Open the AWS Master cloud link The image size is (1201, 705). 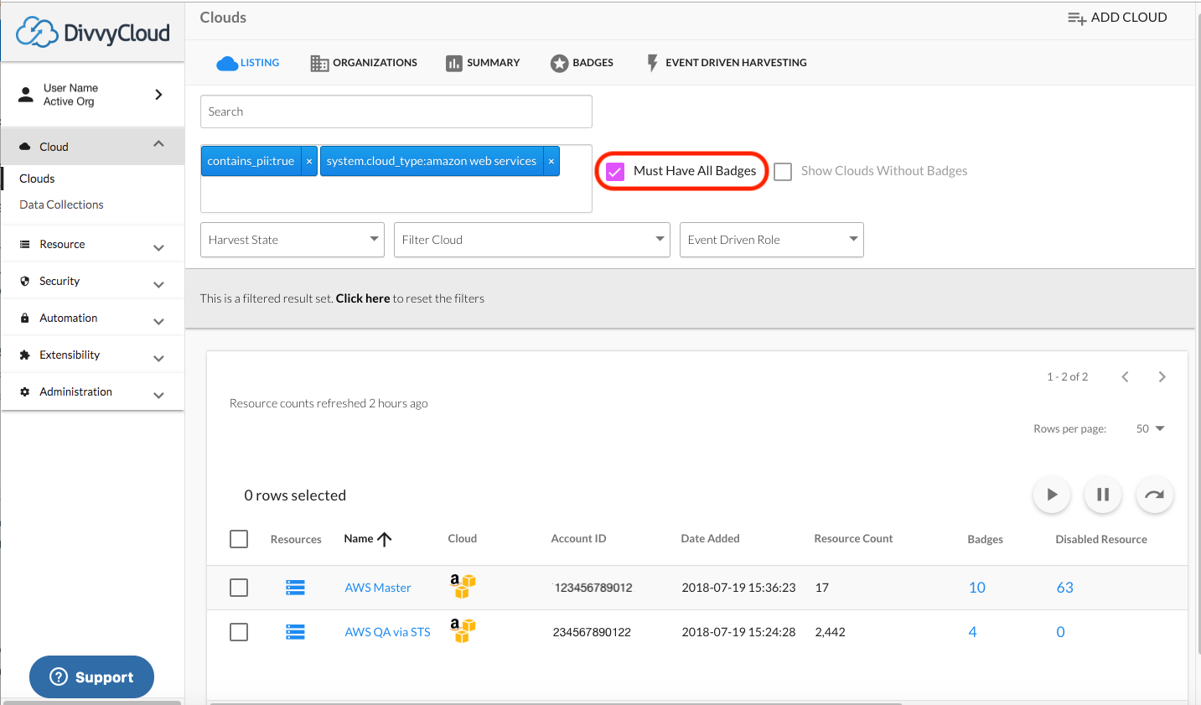point(378,588)
